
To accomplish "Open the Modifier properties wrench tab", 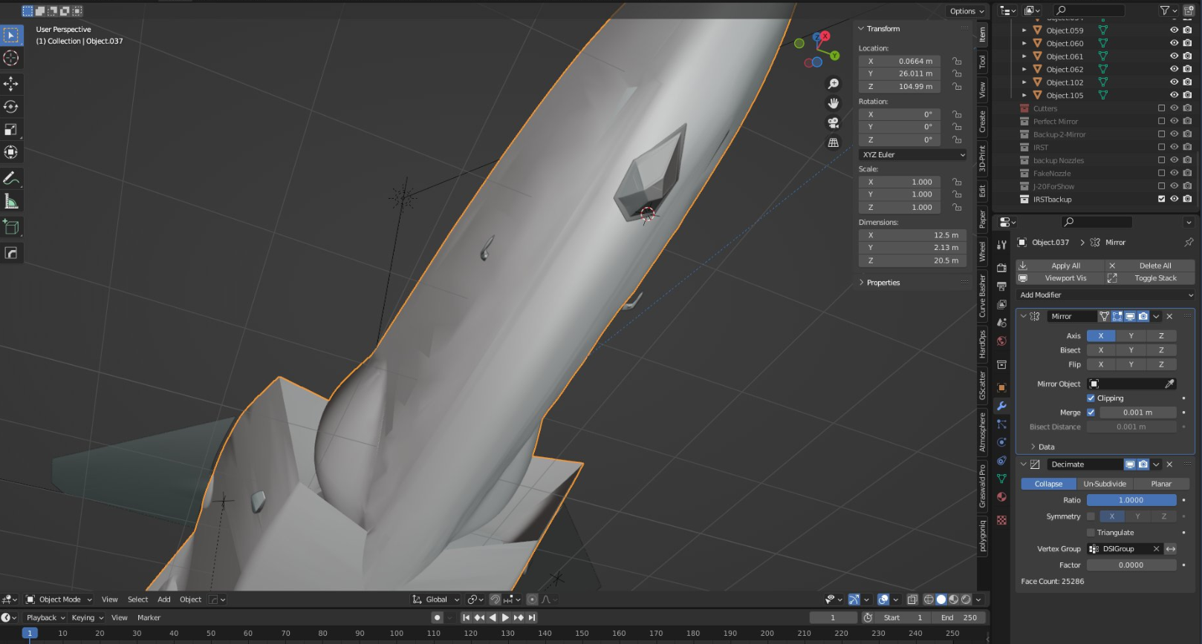I will click(x=1001, y=406).
